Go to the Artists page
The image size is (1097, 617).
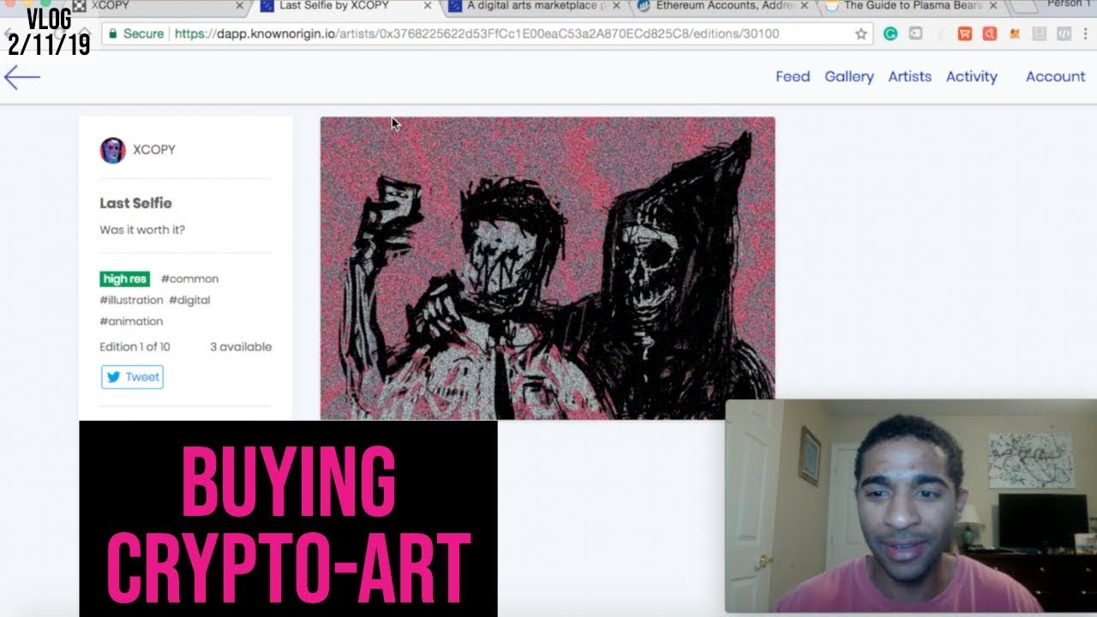909,77
